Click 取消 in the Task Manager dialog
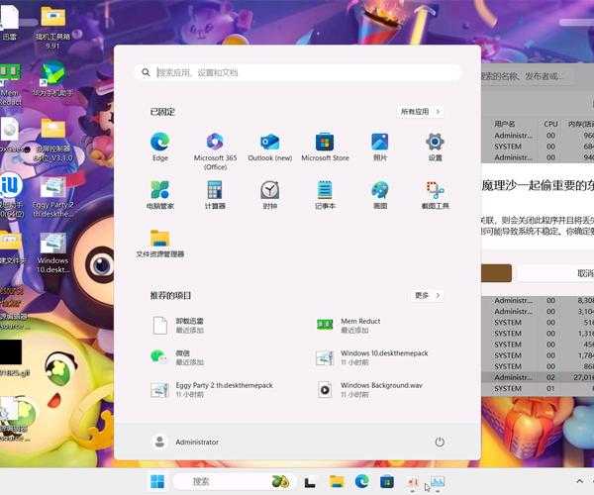The width and height of the screenshot is (594, 495). [555, 273]
